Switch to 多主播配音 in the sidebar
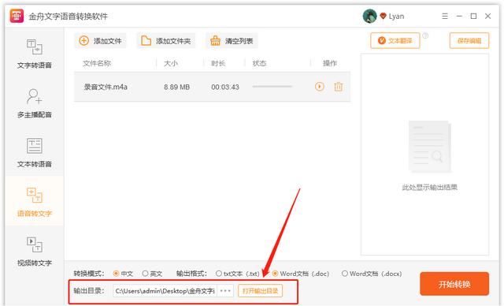Image resolution: width=504 pixels, height=306 pixels. [x=35, y=103]
